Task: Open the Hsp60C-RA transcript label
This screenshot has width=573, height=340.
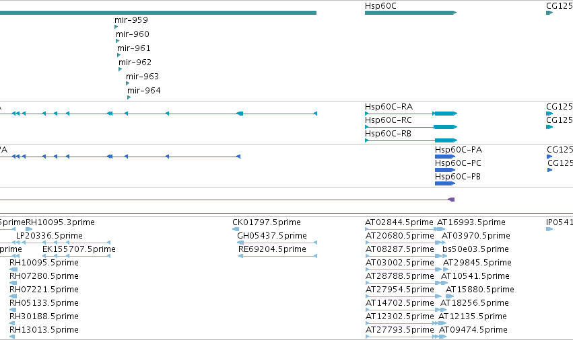Action: tap(389, 107)
